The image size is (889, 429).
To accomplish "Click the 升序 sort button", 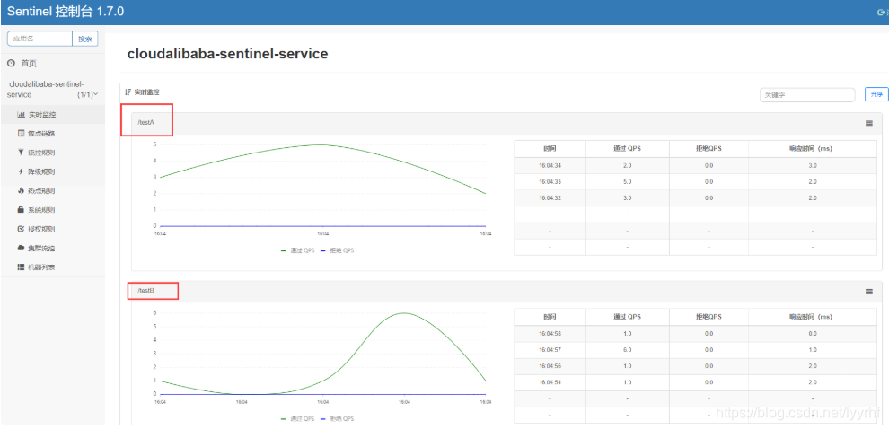I will (876, 94).
